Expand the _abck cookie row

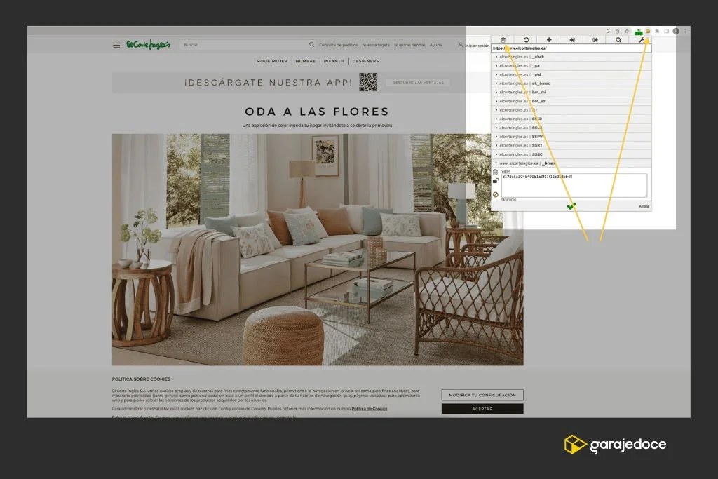tap(571, 57)
